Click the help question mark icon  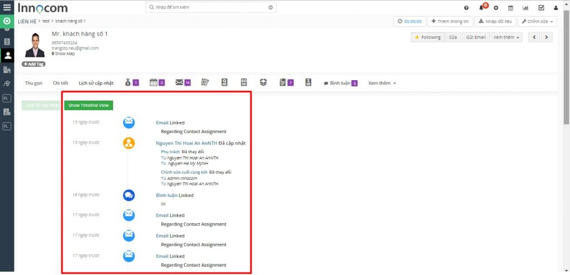coord(466,8)
